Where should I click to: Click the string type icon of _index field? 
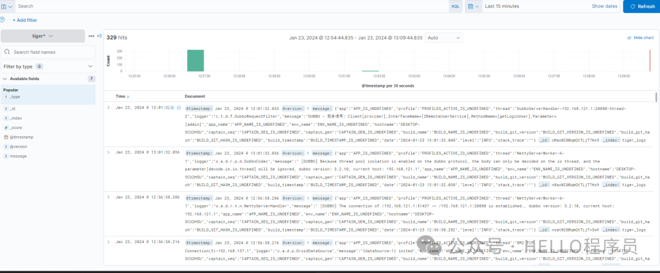6,118
